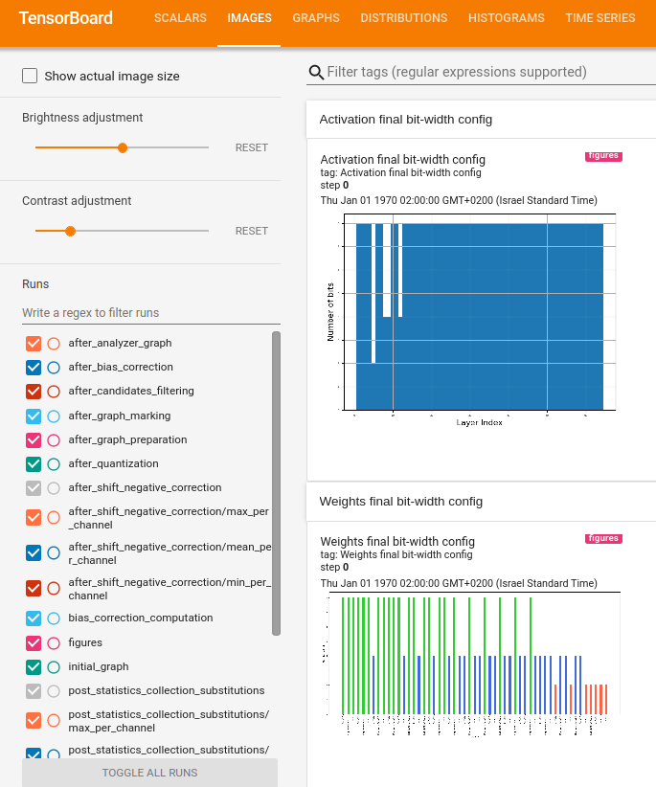
Task: Open the HISTOGRAMS tab
Action: coord(507,18)
